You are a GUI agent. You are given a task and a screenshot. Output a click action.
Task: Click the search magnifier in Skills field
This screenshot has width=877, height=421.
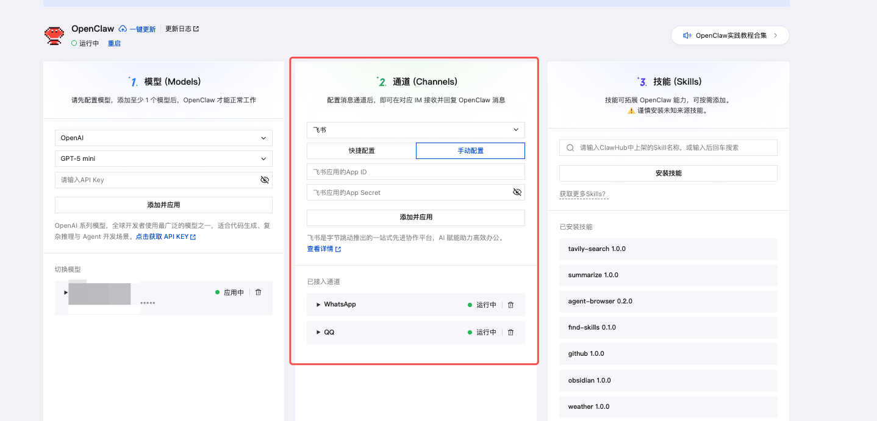pos(570,147)
